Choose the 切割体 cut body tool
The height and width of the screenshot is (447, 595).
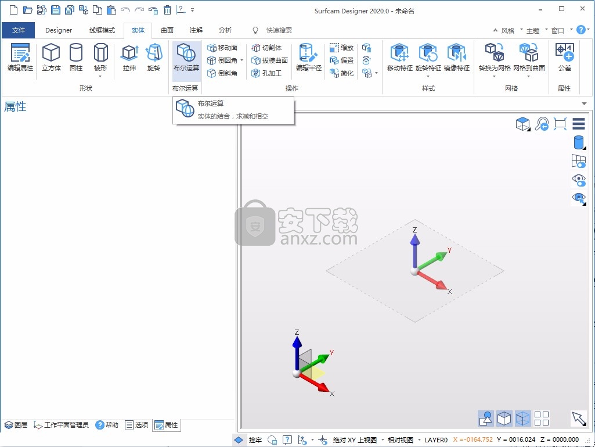267,48
